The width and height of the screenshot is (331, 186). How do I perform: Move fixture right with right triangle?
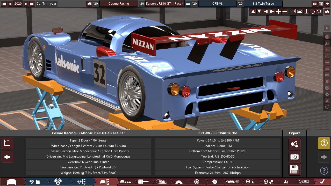click(x=272, y=11)
